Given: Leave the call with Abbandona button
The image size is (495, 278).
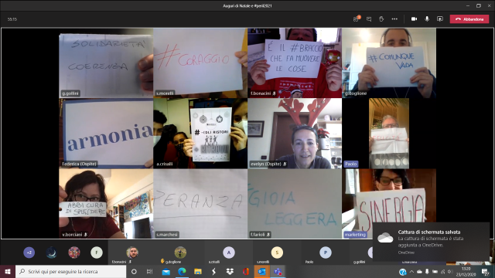Looking at the screenshot, I should 469,19.
